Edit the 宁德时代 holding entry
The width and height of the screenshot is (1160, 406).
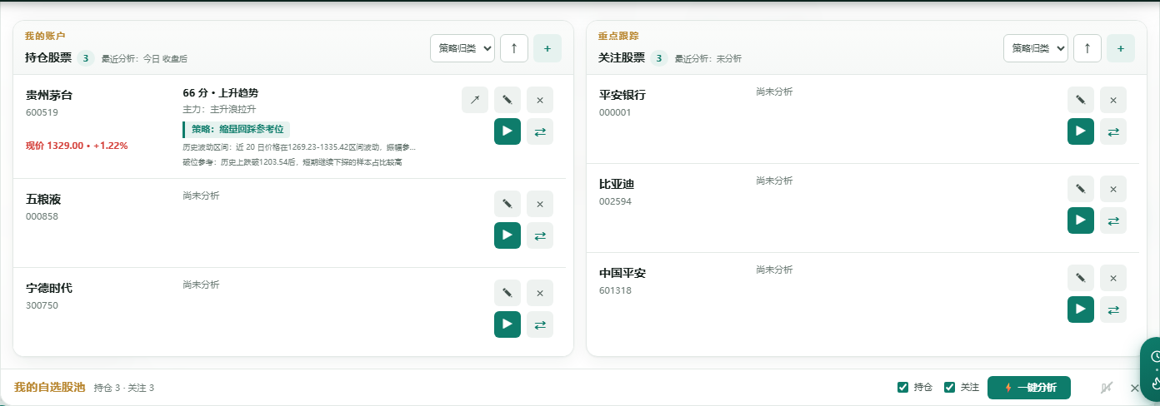click(x=507, y=293)
